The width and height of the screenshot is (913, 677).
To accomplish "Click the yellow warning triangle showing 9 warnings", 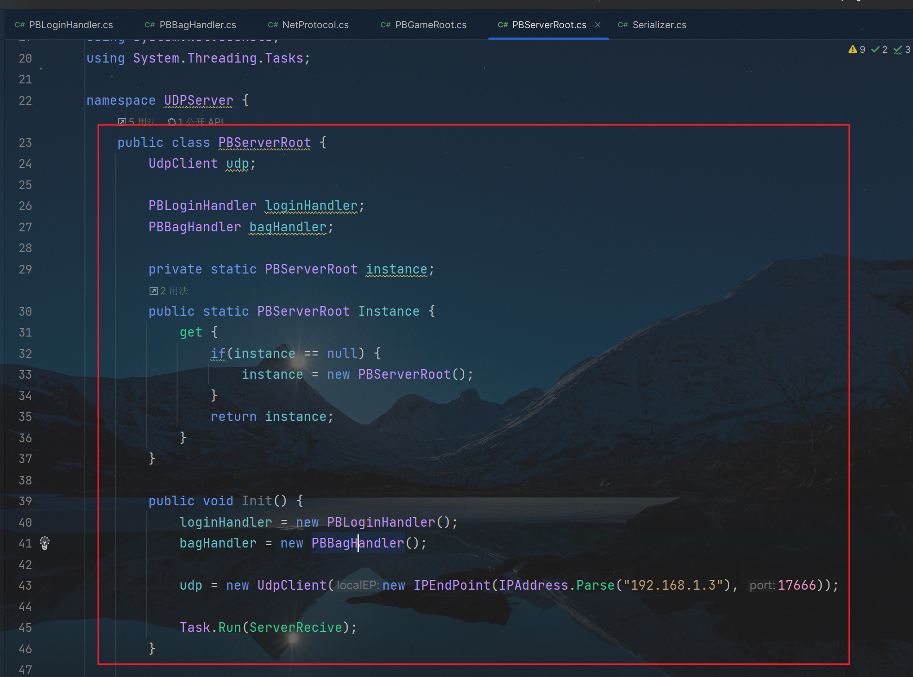I will [852, 49].
